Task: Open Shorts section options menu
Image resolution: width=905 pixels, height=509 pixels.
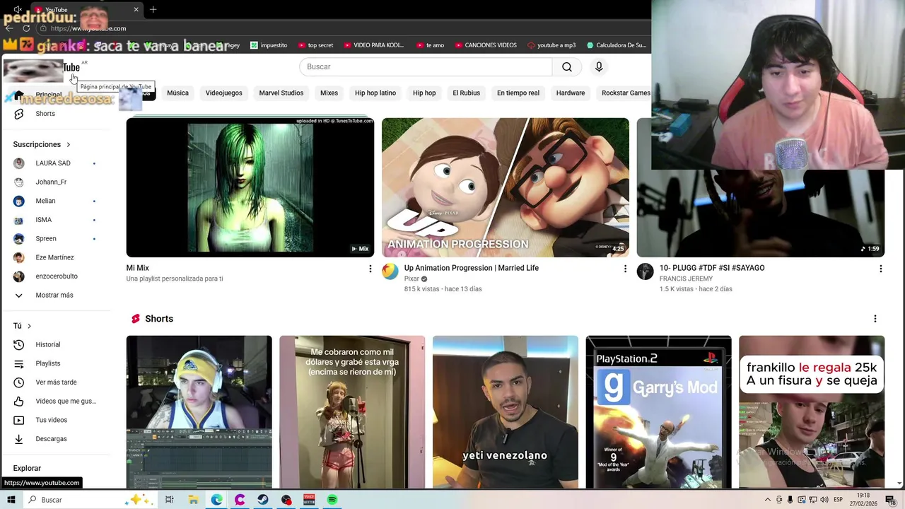Action: pos(875,319)
